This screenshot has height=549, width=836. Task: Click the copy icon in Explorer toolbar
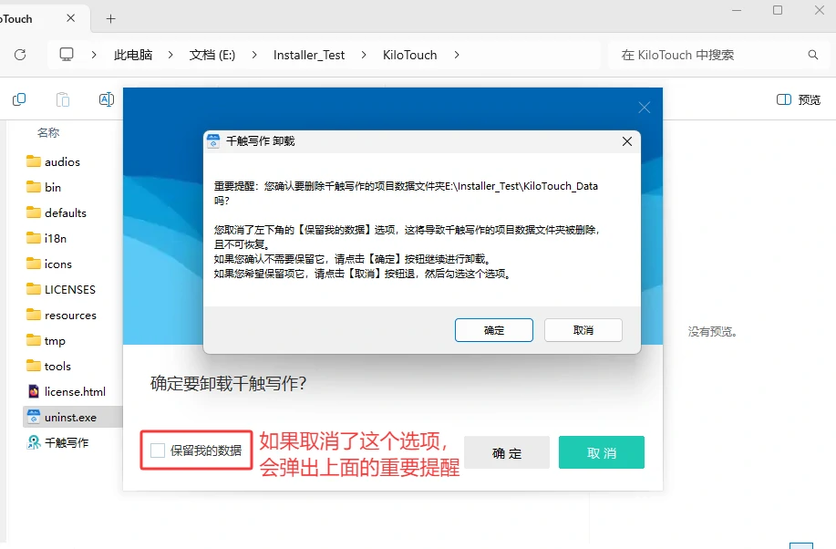point(19,99)
